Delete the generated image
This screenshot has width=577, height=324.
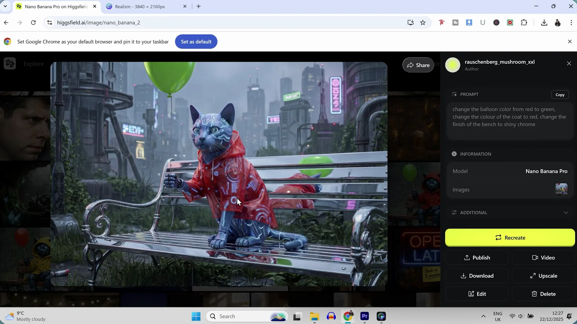coord(544,294)
